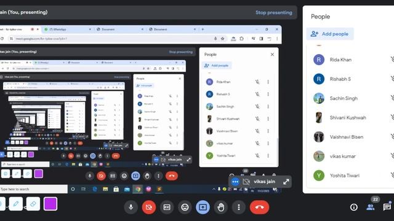
Task: Enable captions in the main control bar
Action: [x=167, y=207]
